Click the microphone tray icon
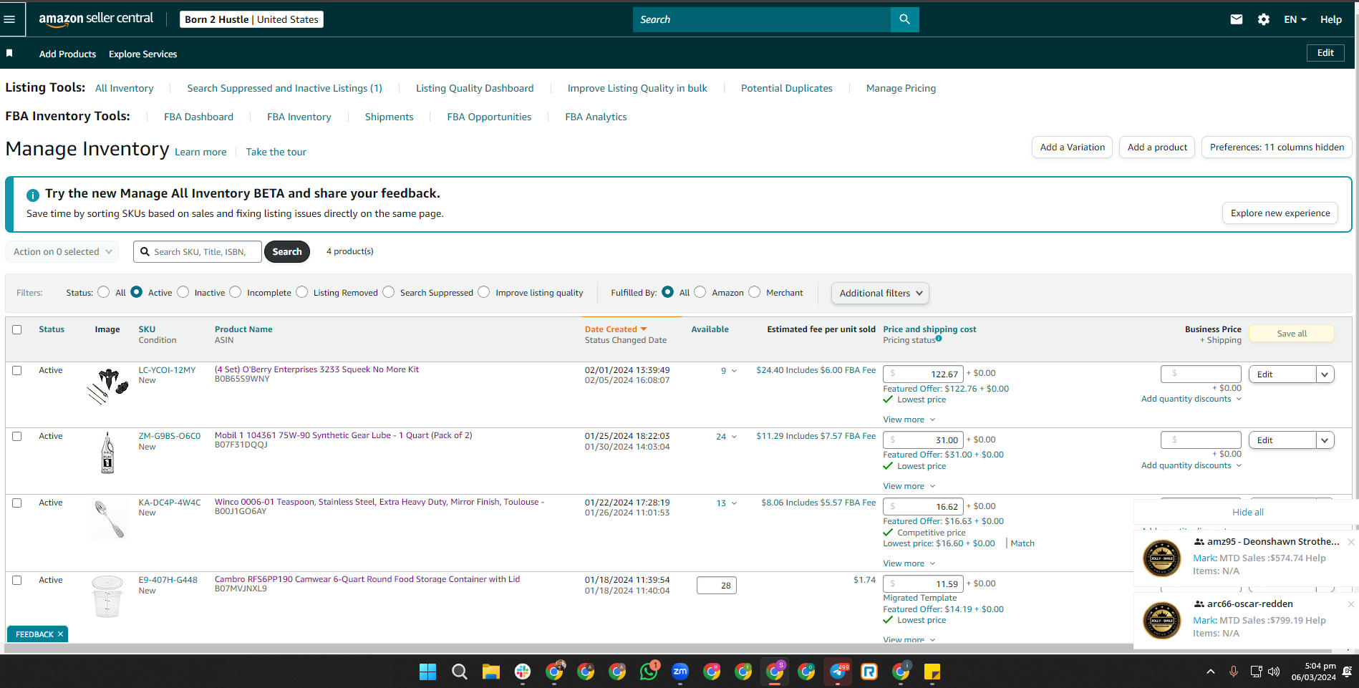Viewport: 1359px width, 688px height. click(1234, 672)
